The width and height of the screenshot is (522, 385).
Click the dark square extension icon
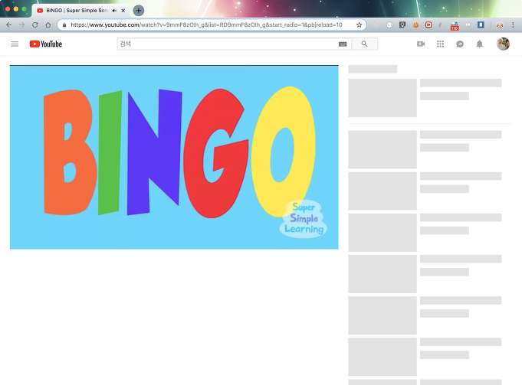402,25
